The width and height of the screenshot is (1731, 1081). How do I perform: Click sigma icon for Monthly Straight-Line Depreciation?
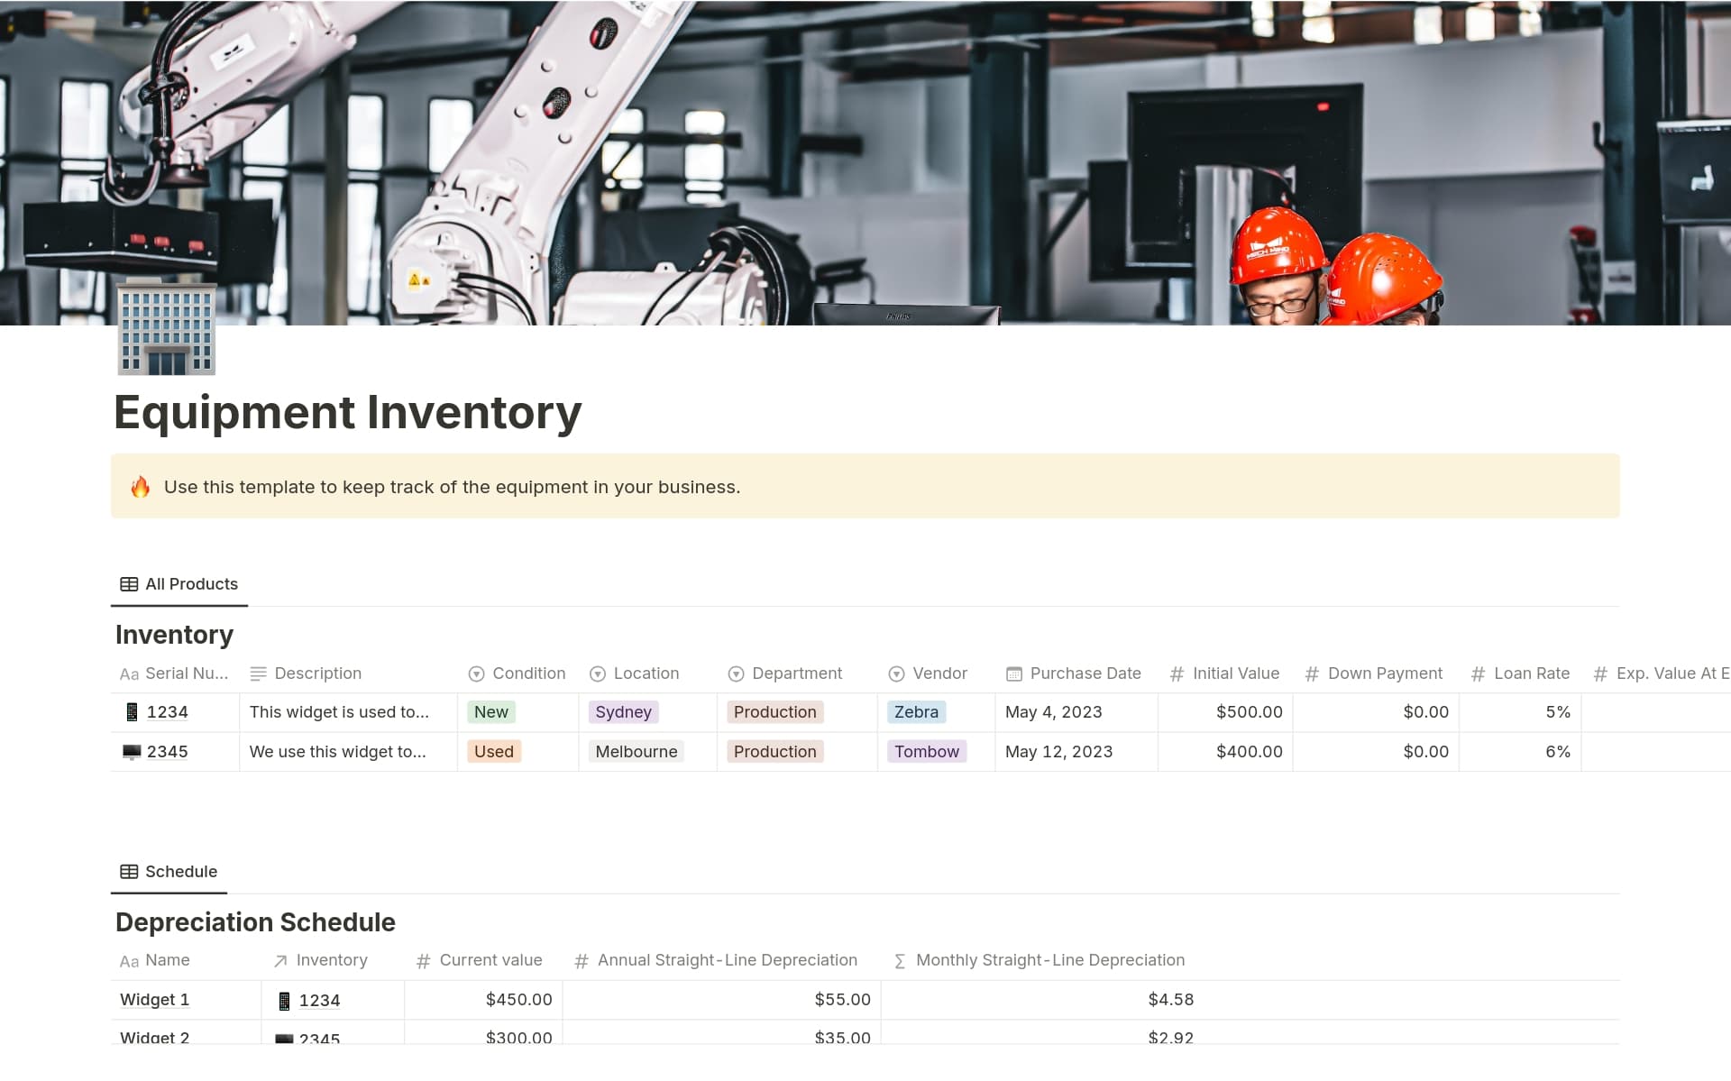pos(899,961)
